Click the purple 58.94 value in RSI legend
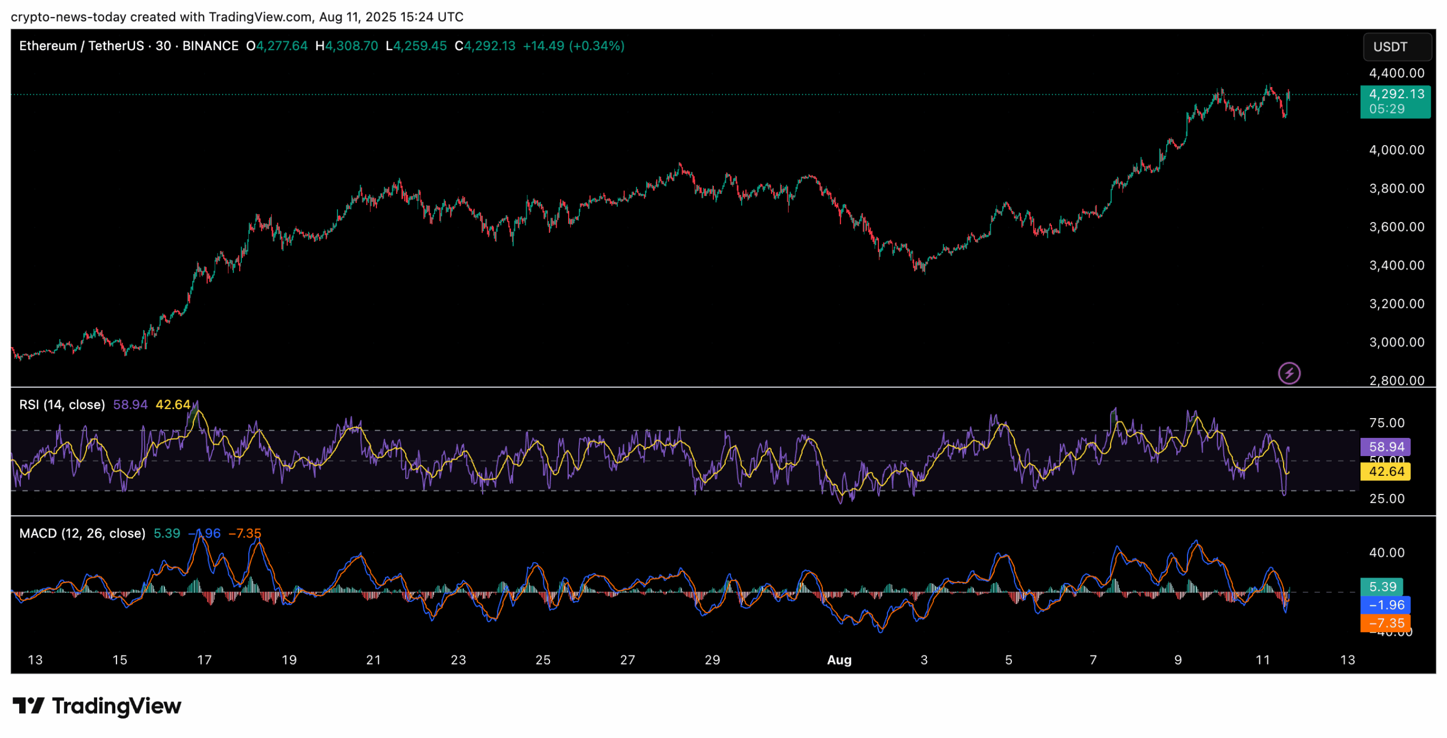1447x738 pixels. [130, 405]
